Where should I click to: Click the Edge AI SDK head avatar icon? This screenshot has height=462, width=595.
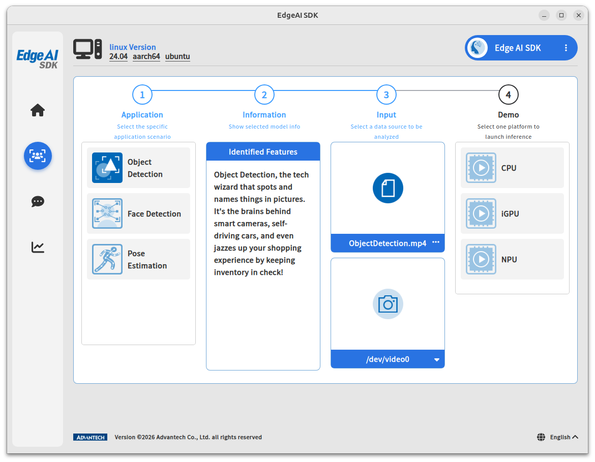478,48
